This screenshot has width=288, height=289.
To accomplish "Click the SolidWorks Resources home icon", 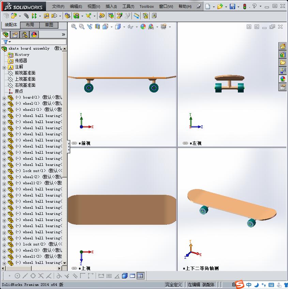I will click(283, 47).
